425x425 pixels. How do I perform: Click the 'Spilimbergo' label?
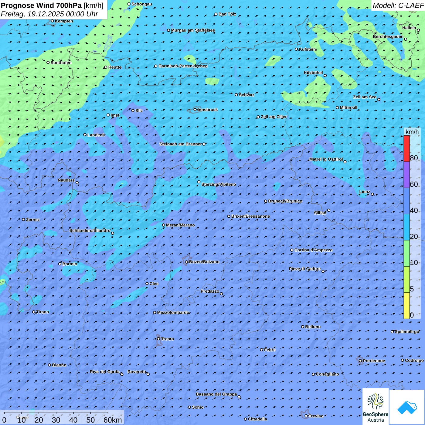click(x=407, y=331)
